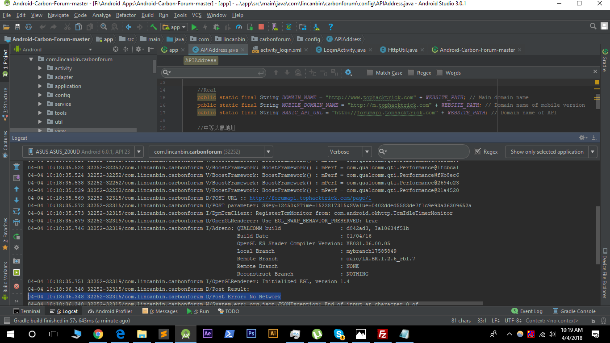Screen dimensions: 610x343
Task: Open the Android Profiler gauge toolbar icon
Action: pyautogui.click(x=239, y=27)
